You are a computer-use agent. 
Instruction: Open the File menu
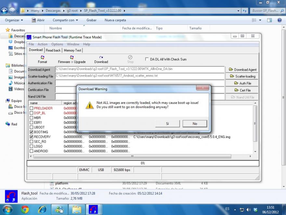coord(31,44)
